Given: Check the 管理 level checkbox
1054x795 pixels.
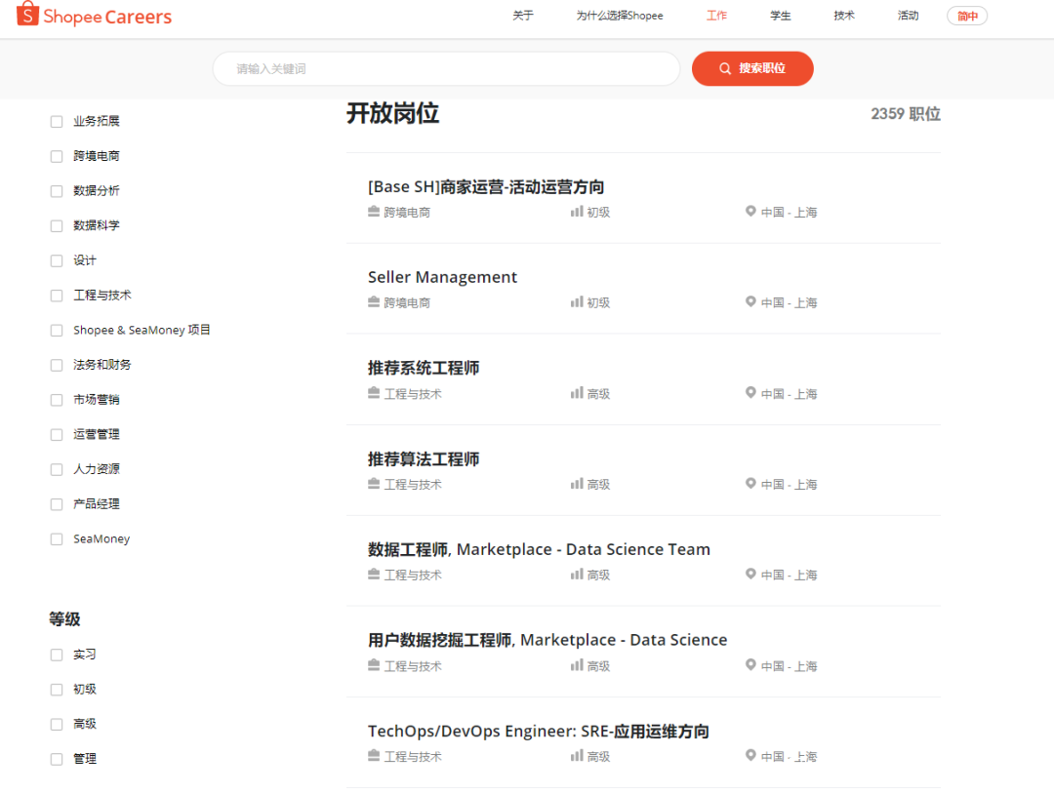Looking at the screenshot, I should (x=57, y=759).
